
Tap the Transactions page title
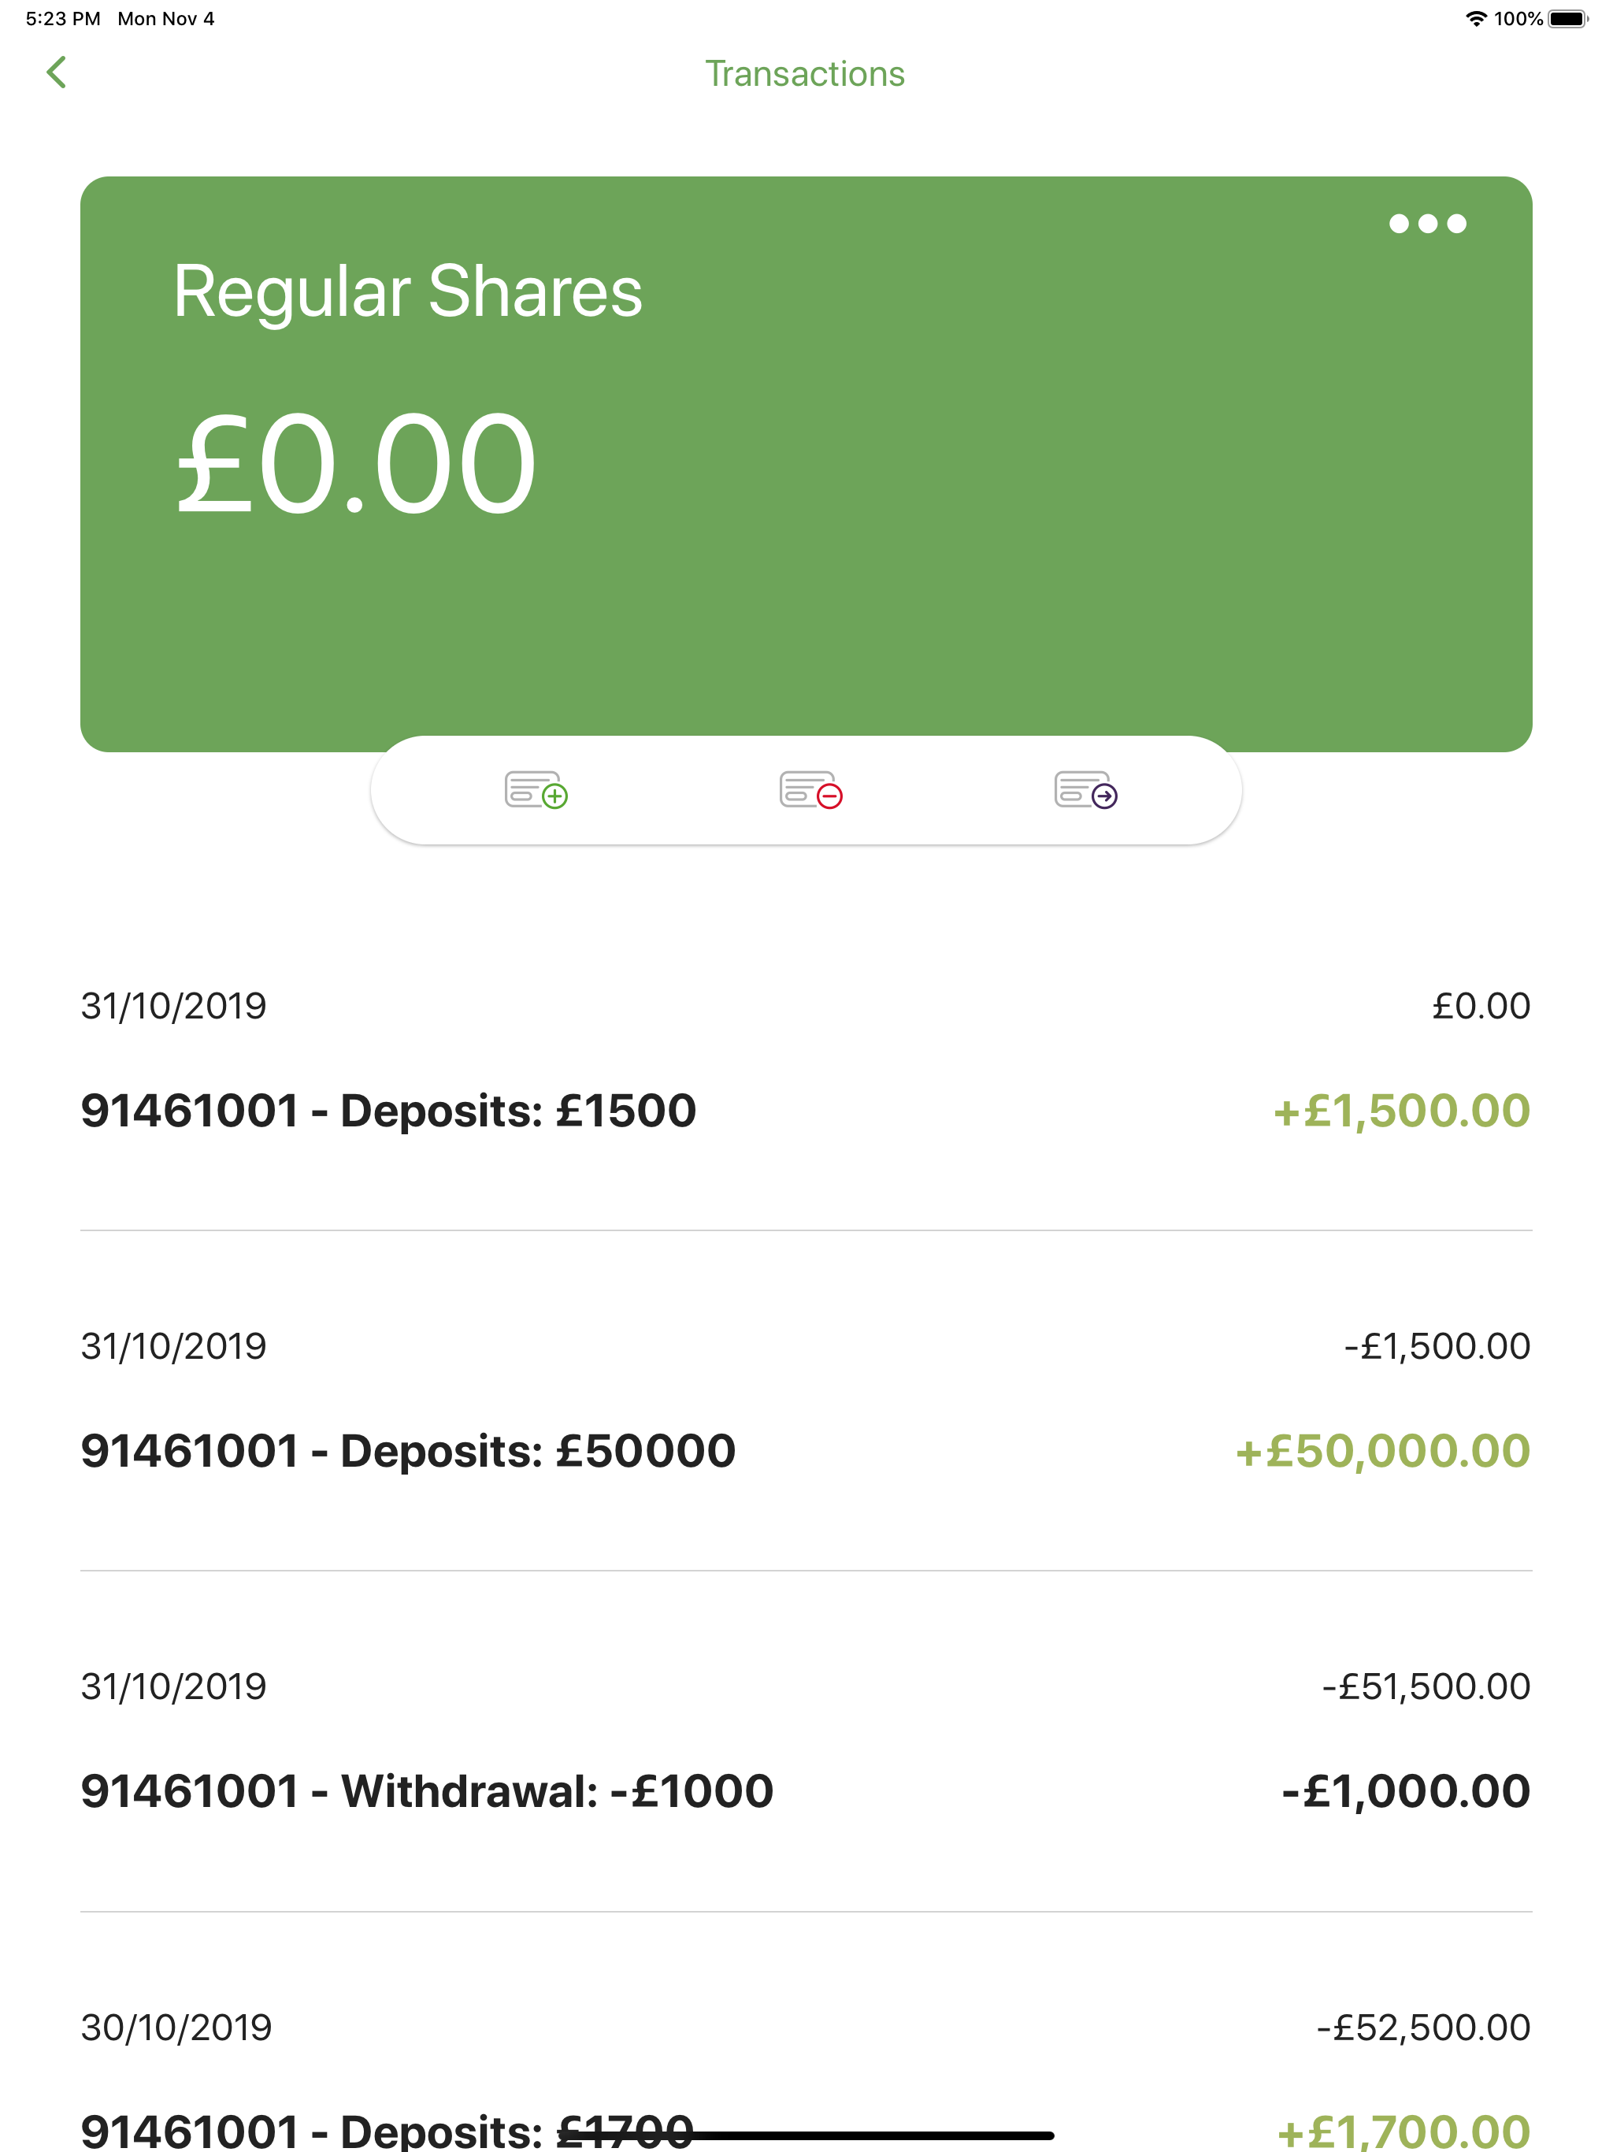805,74
